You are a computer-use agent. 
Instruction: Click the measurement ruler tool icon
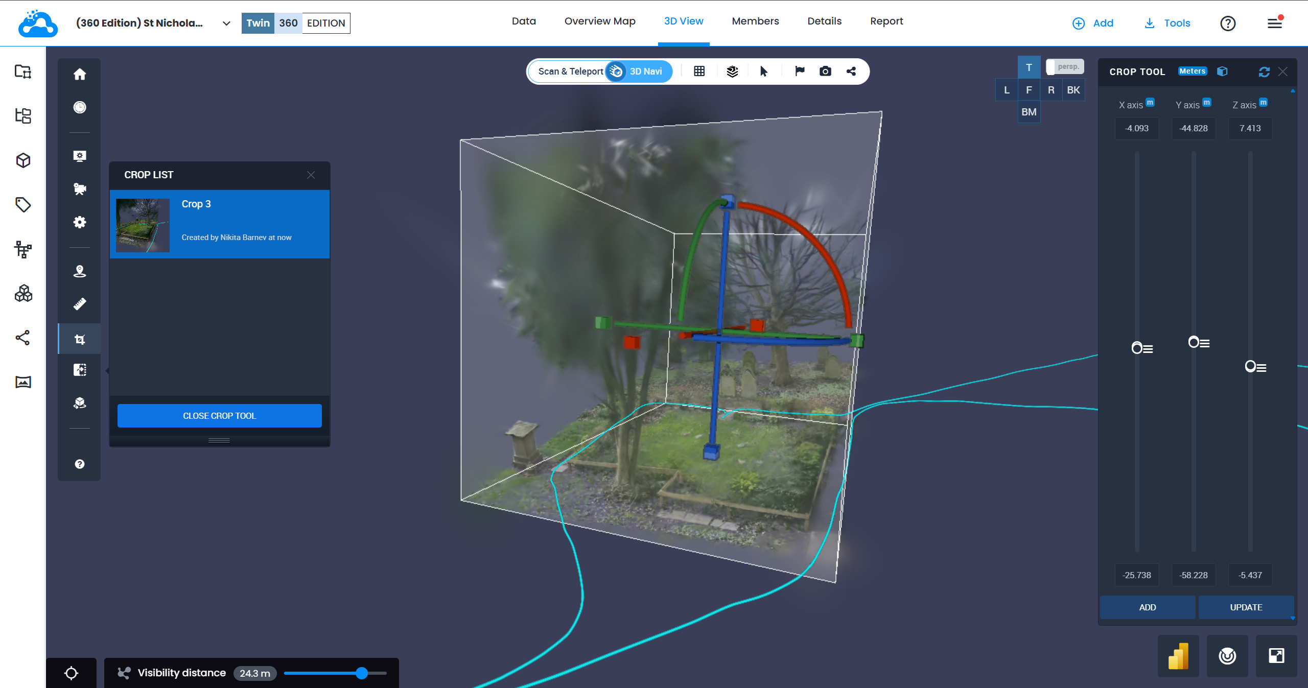point(80,304)
